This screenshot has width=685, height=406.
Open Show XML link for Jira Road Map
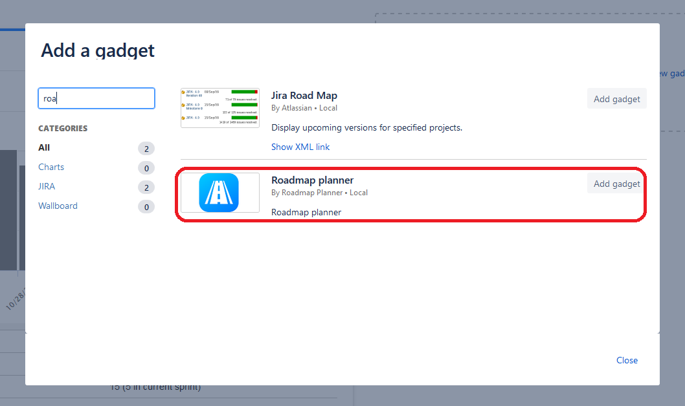tap(300, 147)
